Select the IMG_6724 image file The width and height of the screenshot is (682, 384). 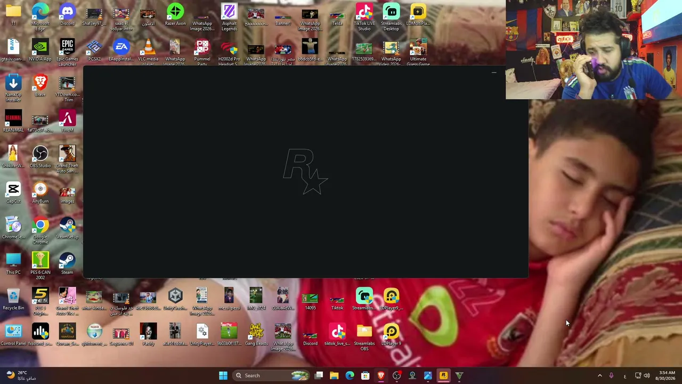pos(256,299)
